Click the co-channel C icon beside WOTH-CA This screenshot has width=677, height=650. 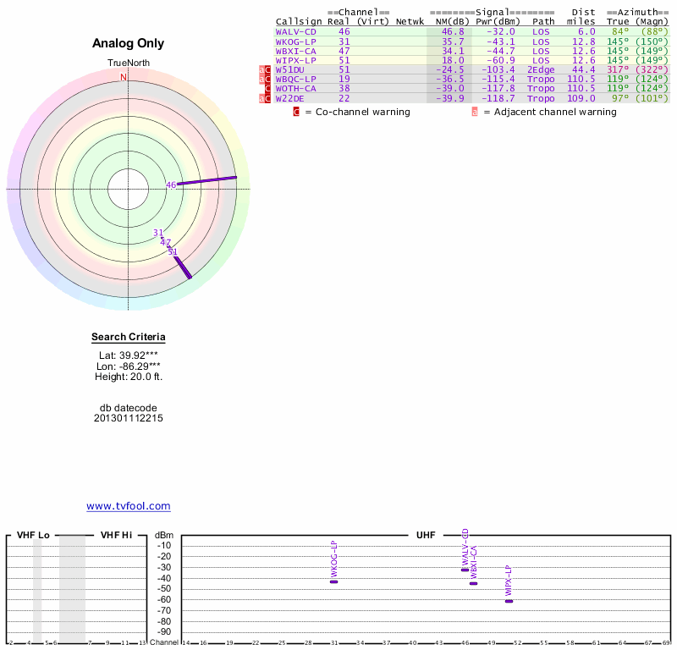click(267, 89)
